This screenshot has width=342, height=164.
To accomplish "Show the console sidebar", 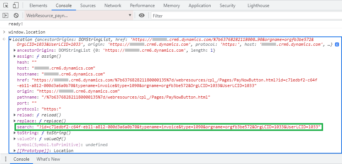I will (x=5, y=16).
